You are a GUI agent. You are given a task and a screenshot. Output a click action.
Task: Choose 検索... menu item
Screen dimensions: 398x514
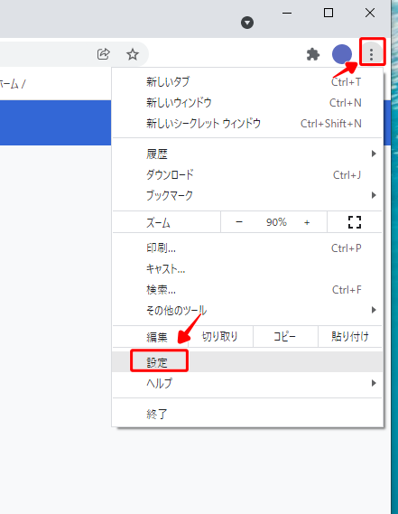point(247,290)
